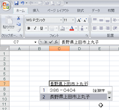Switch to the ホーム tab

click(x=21, y=11)
